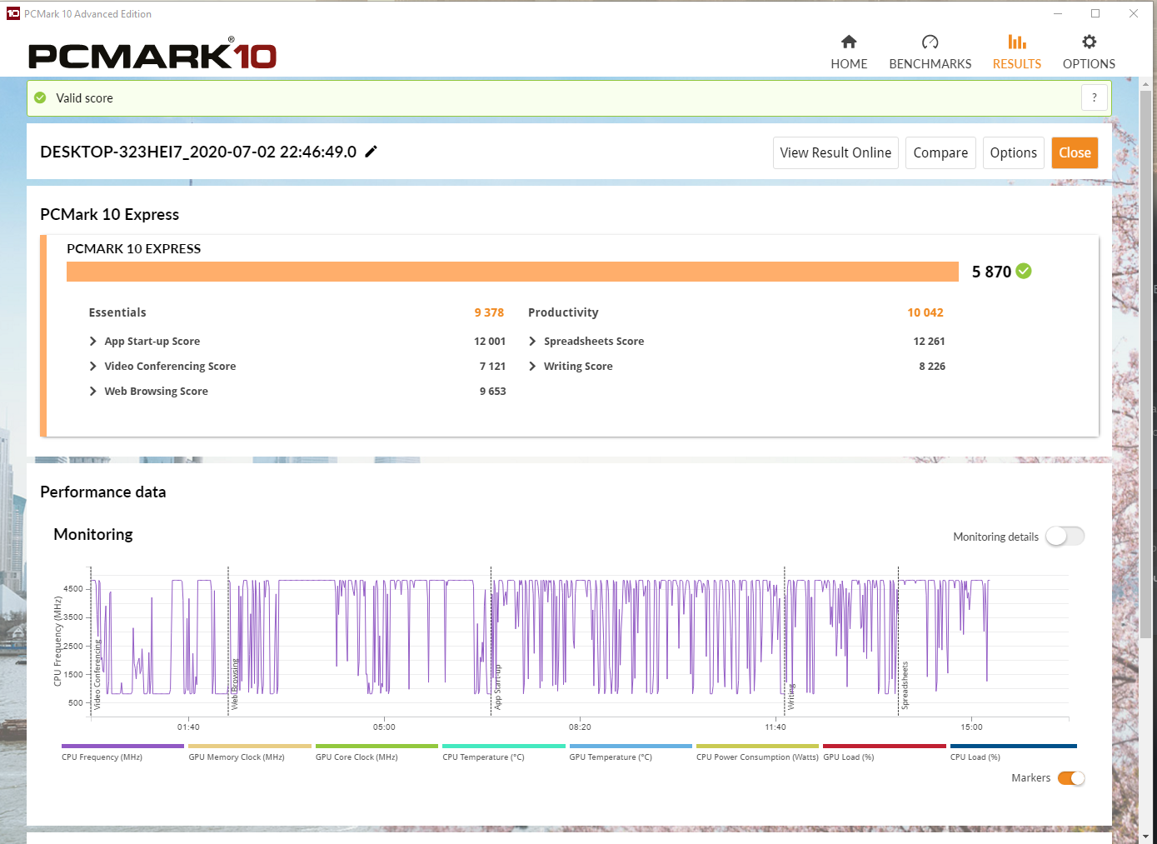Disable the Markers switch
Viewport: 1157px width, 844px height.
point(1071,778)
